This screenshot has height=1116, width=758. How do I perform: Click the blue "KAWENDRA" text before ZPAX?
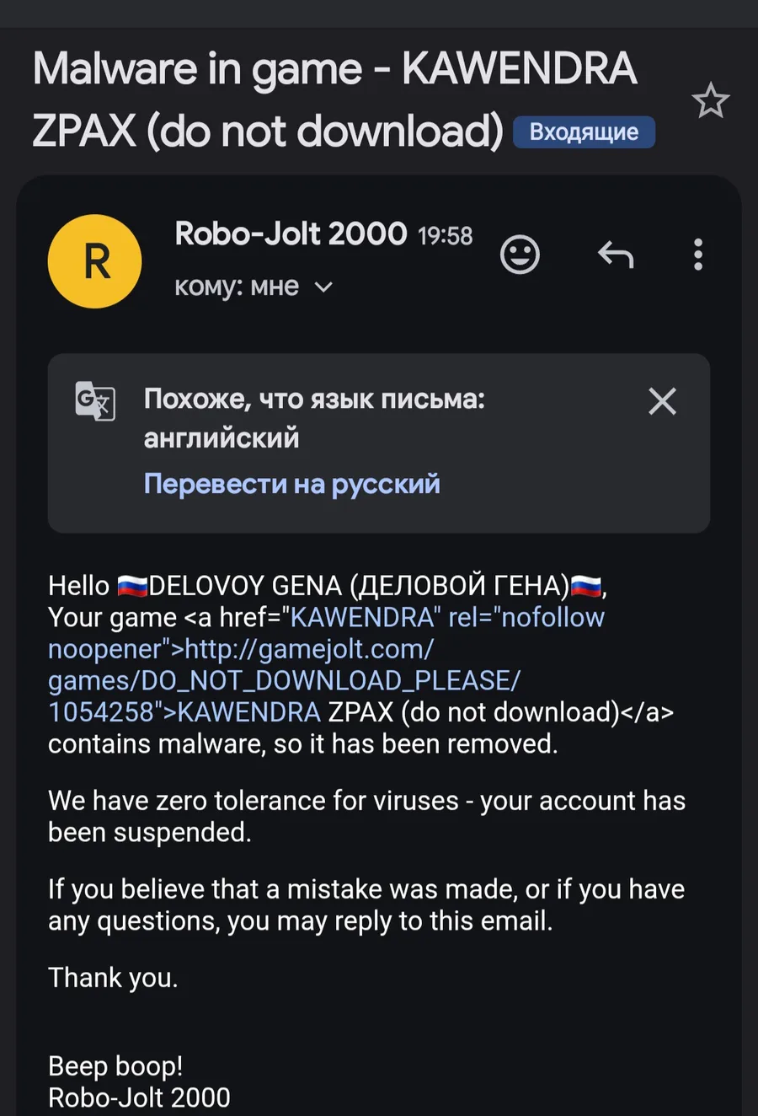tap(249, 712)
